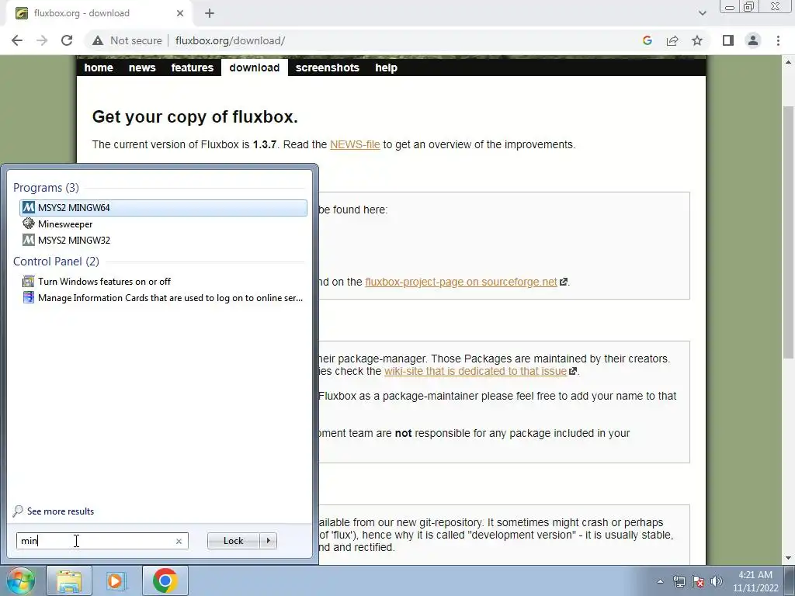This screenshot has width=795, height=596.
Task: Open the volume speaker tray icon
Action: [717, 581]
